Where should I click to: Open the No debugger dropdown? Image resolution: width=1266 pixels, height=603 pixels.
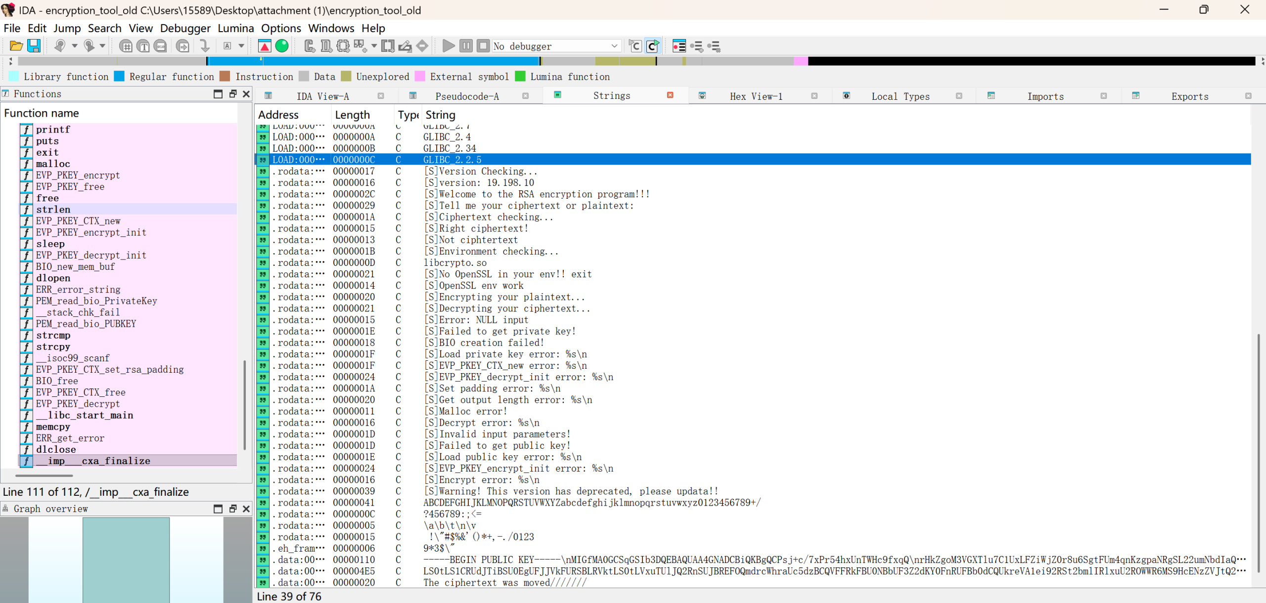pos(614,46)
